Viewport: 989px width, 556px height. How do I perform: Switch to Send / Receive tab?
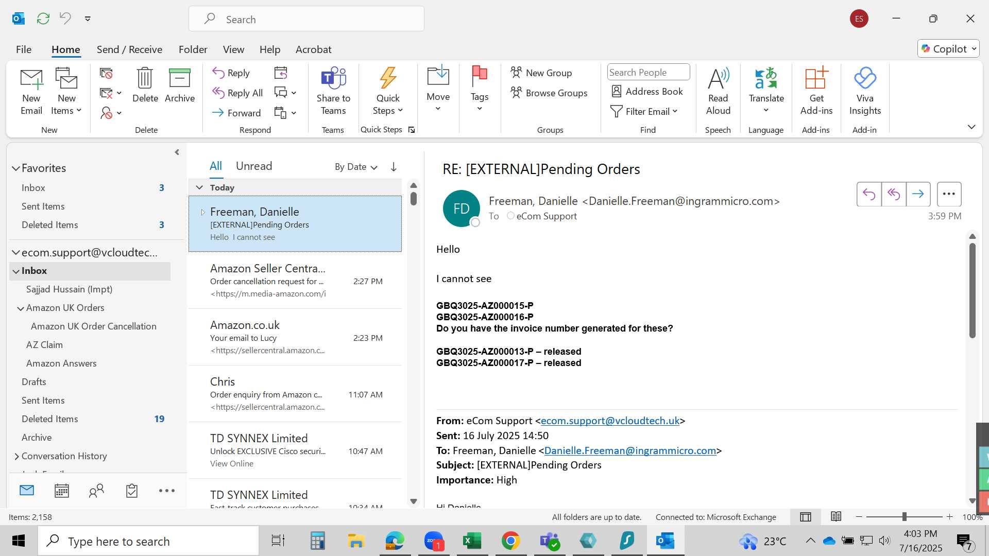click(129, 49)
